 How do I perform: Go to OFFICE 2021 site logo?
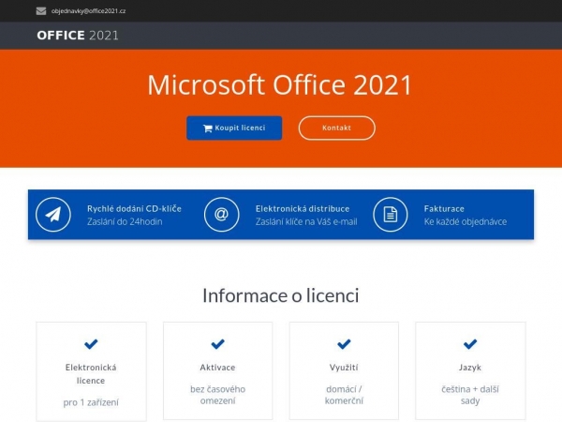point(78,36)
